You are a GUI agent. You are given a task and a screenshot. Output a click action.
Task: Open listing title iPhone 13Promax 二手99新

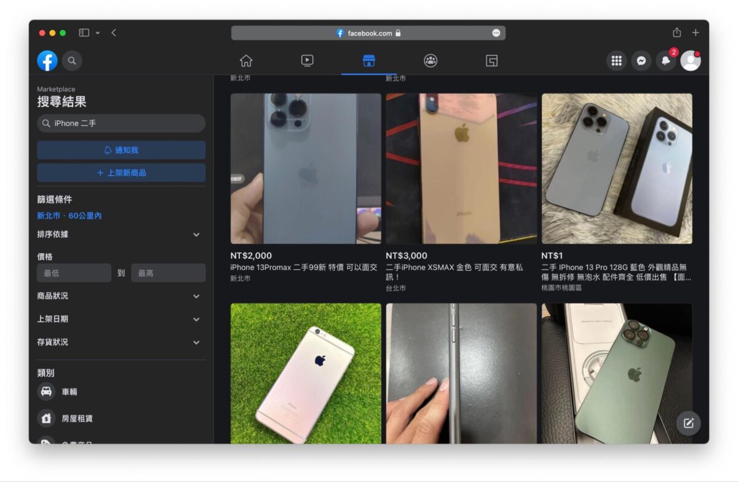point(304,267)
